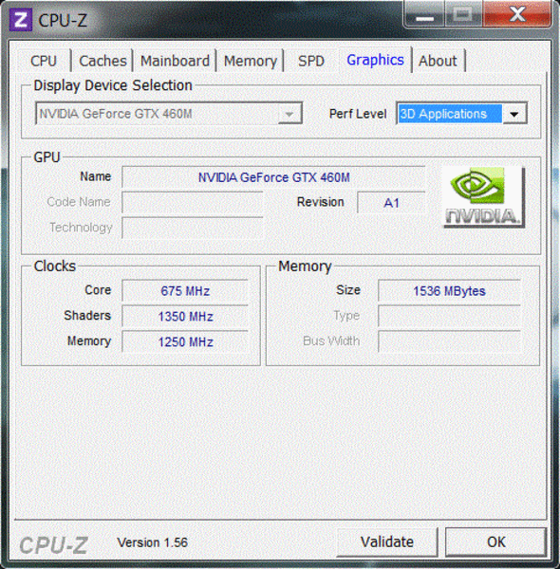Click the empty memory Type field
Viewport: 560px width, 569px height.
(449, 316)
